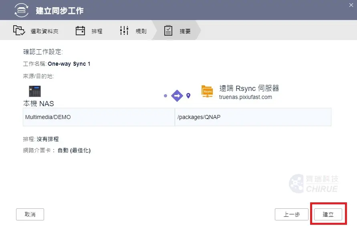Click the 取消 button
The height and width of the screenshot is (226, 357).
point(30,214)
